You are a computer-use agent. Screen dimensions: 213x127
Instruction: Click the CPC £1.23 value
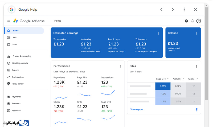tap(82, 107)
